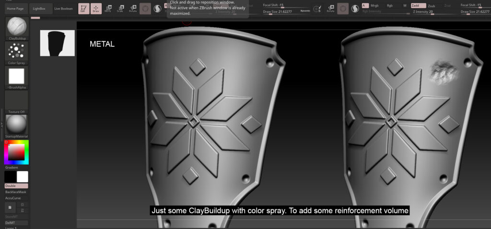Open the ClayBuildup brush selector
491x229 pixels.
click(17, 29)
